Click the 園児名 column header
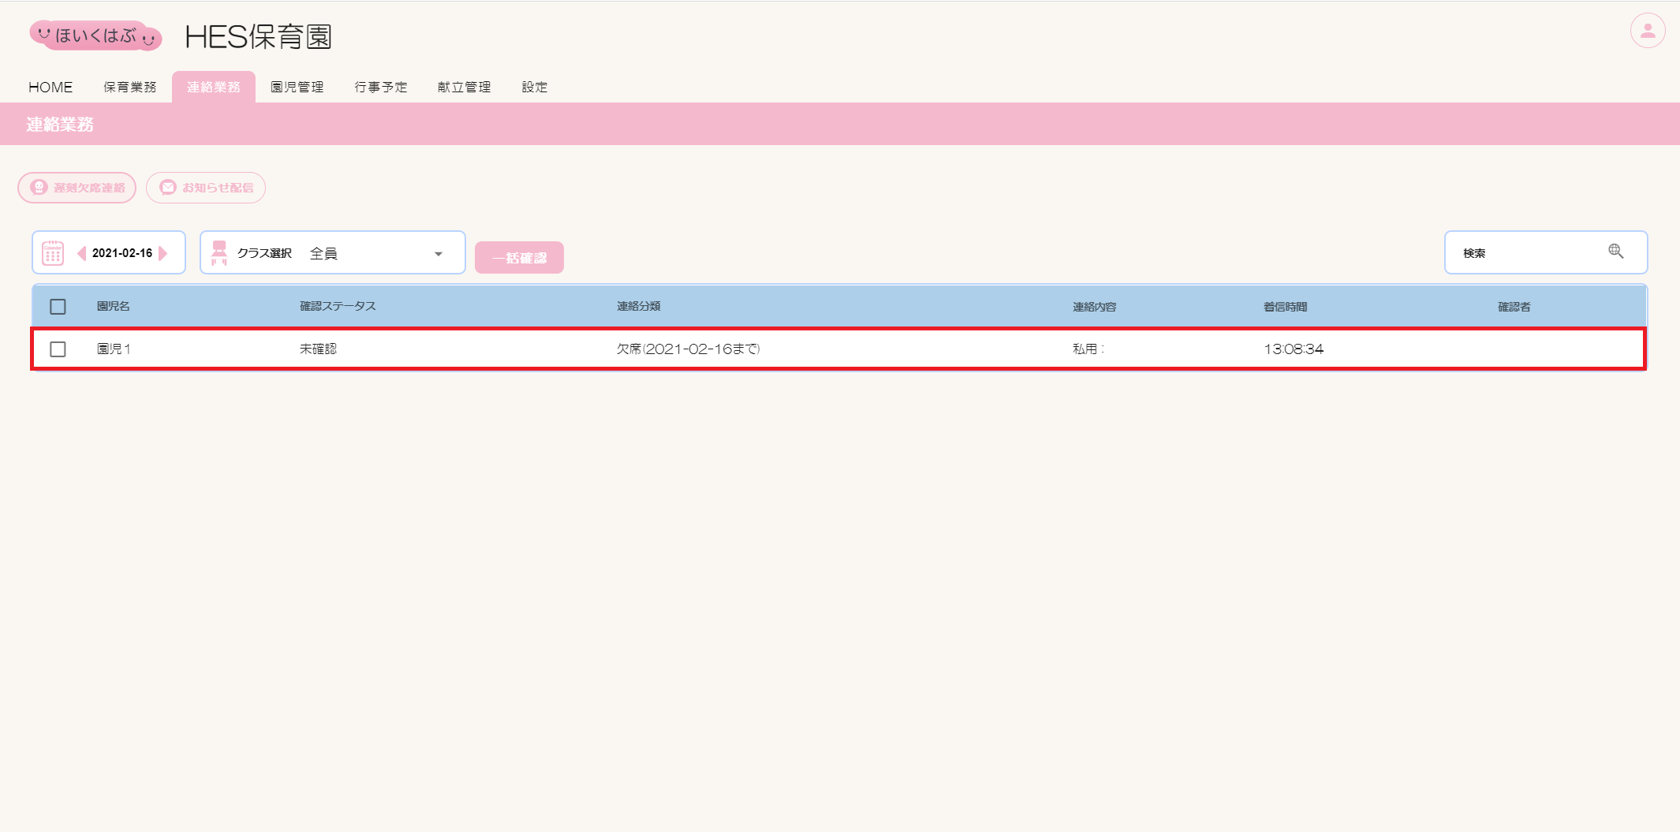 pyautogui.click(x=114, y=307)
